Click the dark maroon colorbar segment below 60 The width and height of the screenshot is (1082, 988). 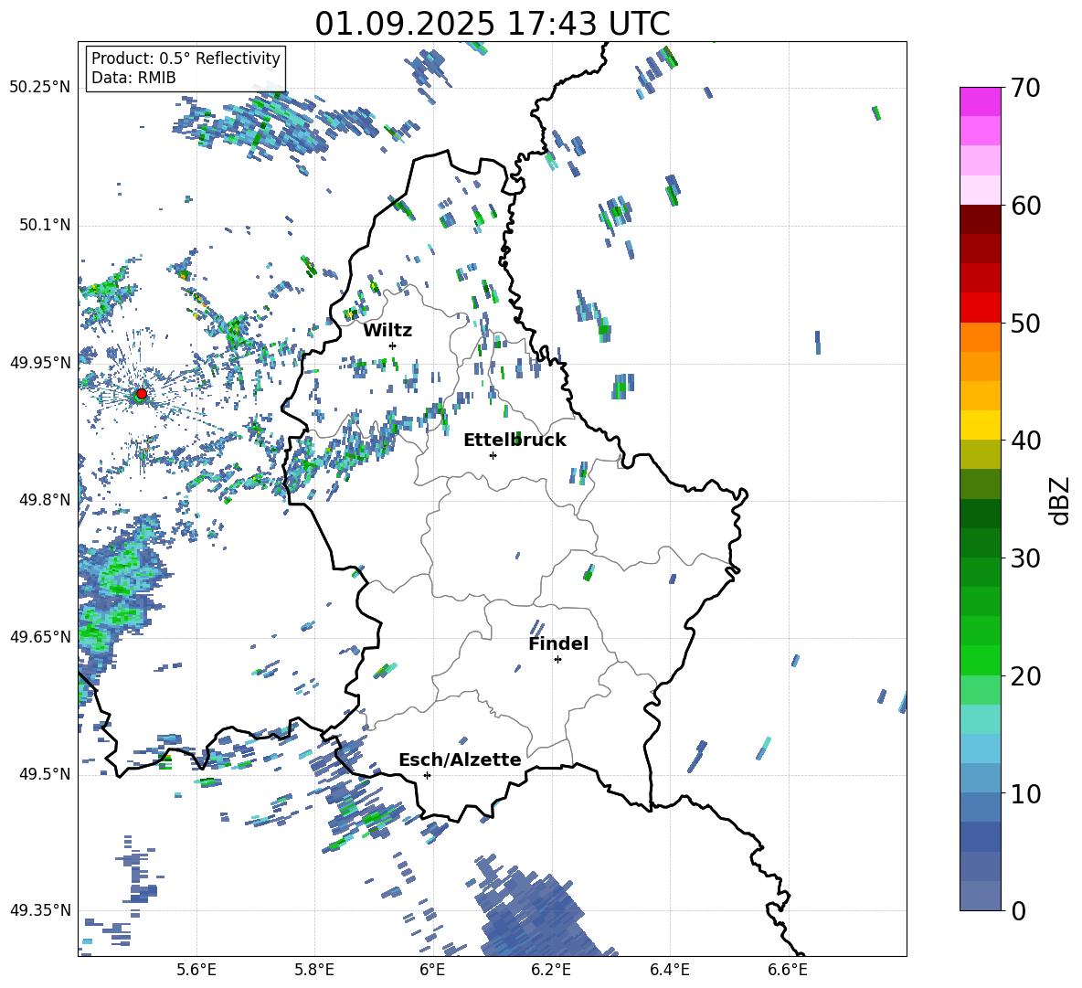pyautogui.click(x=981, y=219)
